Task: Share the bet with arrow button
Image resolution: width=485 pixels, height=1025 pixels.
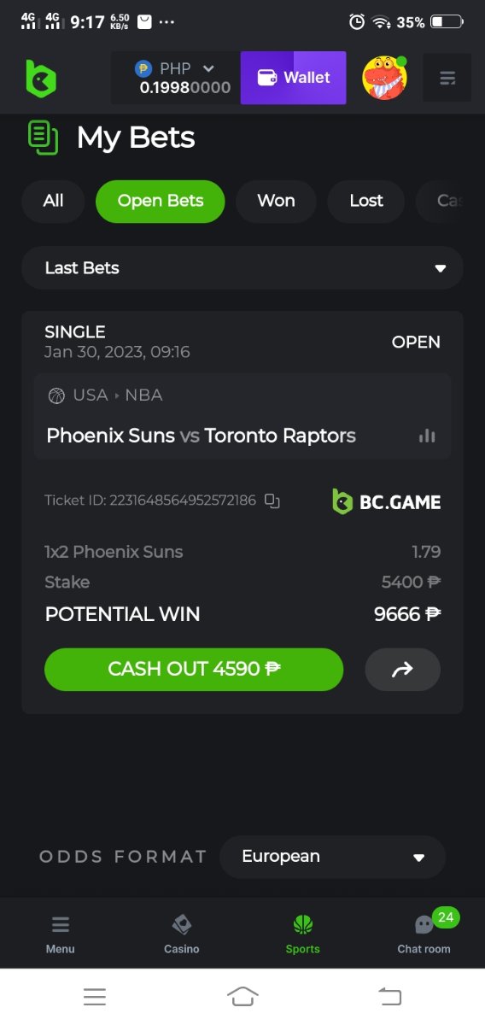Action: 402,670
